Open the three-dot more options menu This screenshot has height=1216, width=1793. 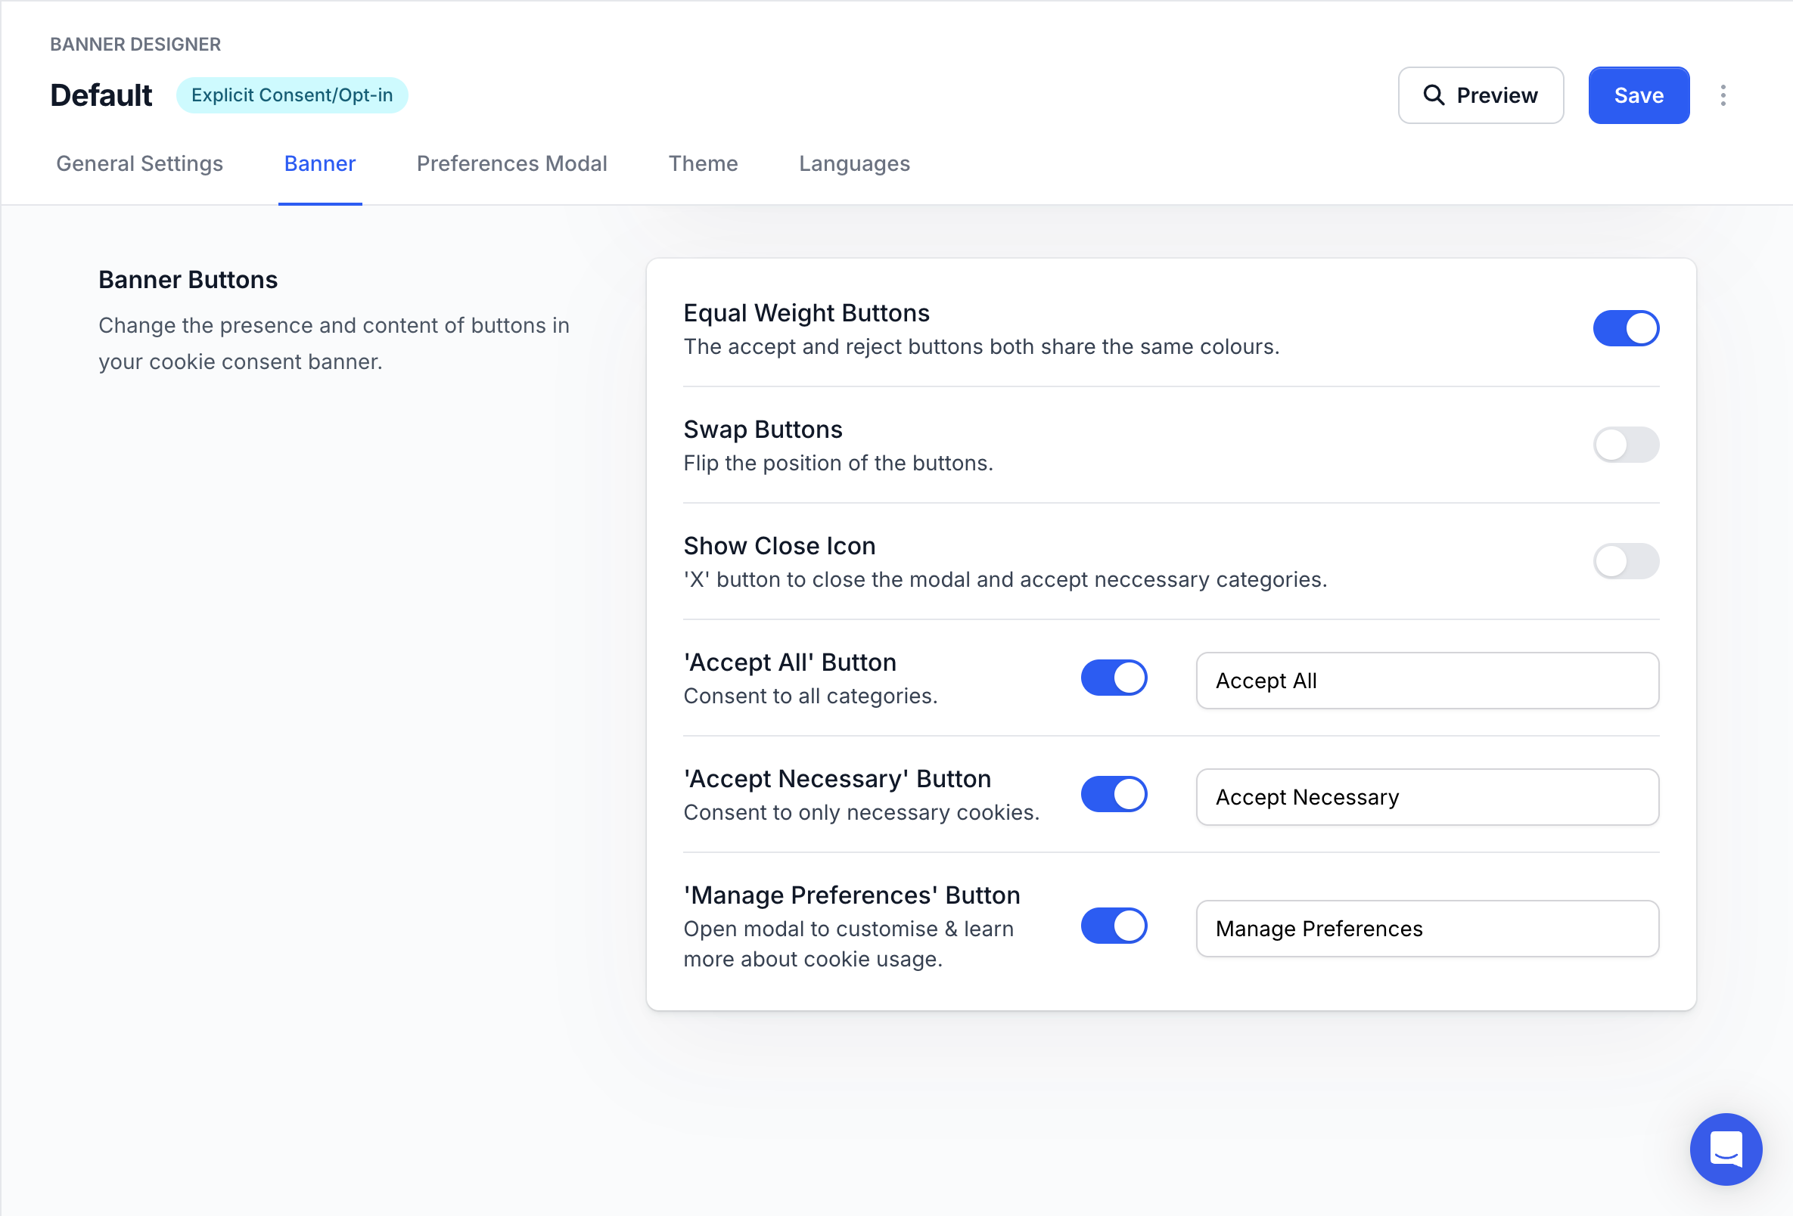[1723, 95]
